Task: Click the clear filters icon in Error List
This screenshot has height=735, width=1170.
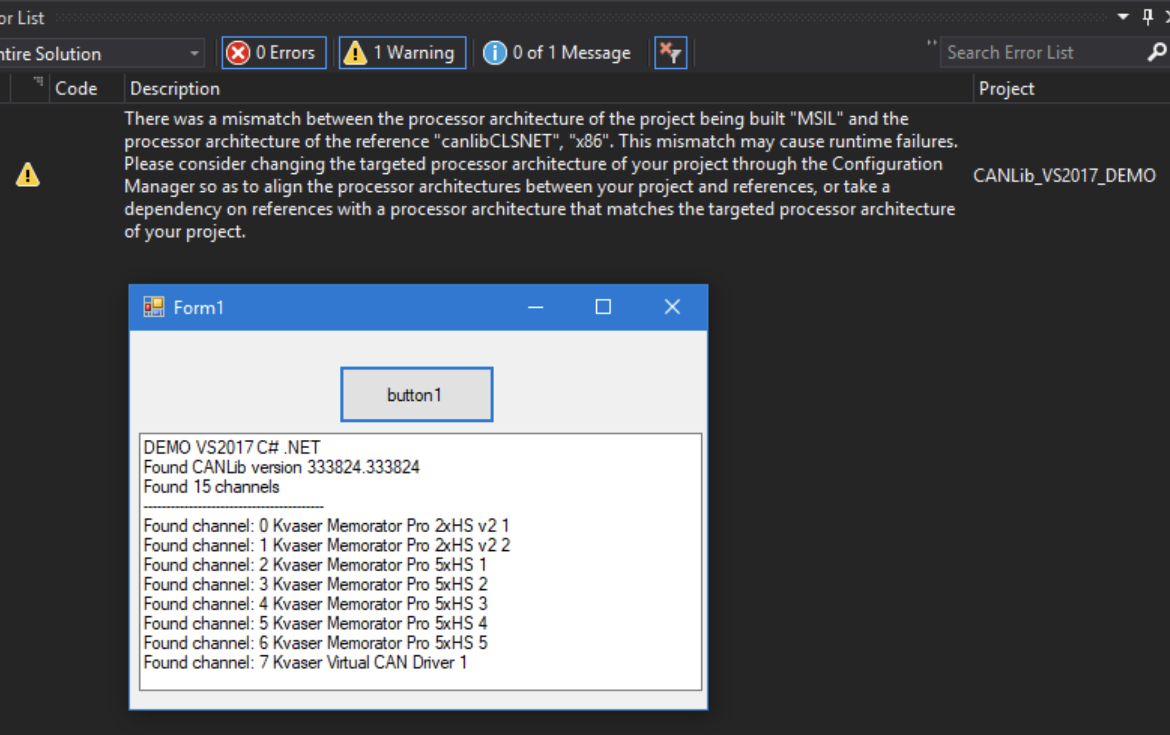Action: tap(671, 53)
